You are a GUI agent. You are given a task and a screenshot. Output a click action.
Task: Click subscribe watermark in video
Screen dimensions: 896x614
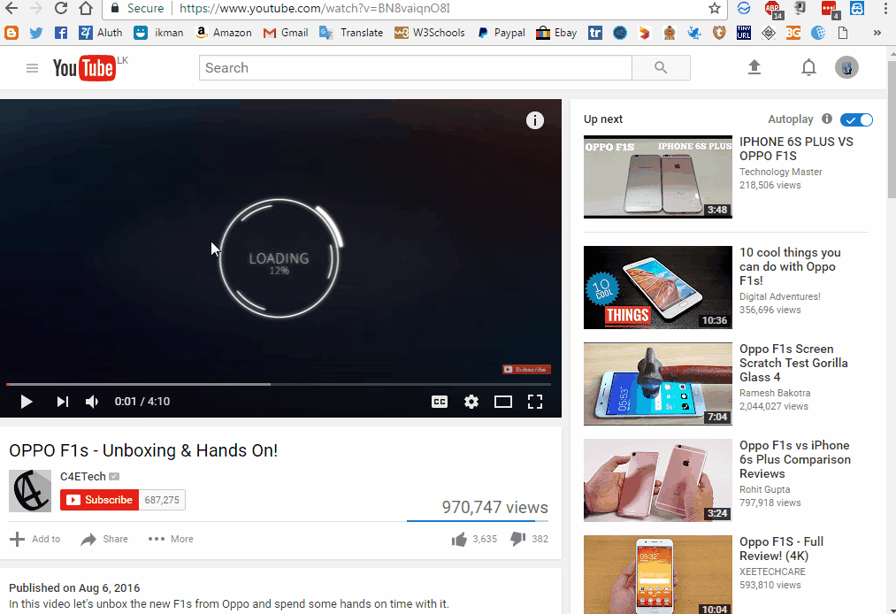(x=526, y=369)
